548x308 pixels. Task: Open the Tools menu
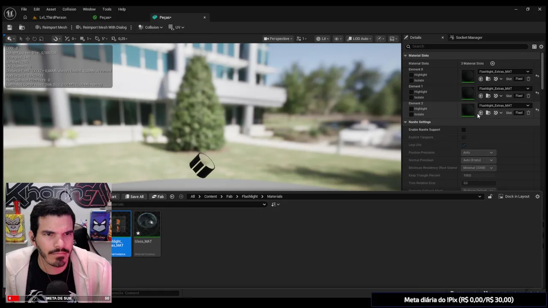tap(107, 9)
